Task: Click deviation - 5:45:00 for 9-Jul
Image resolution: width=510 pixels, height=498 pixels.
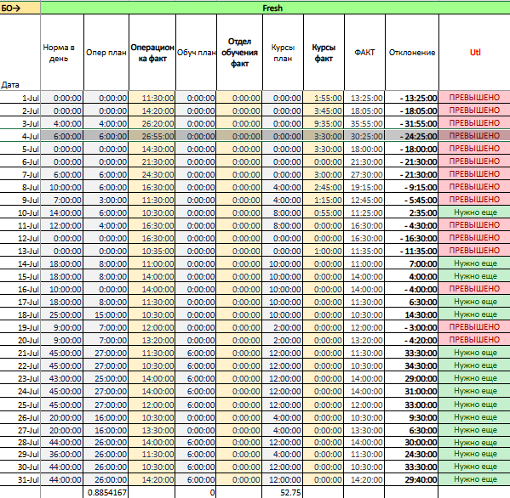Action: tap(412, 200)
